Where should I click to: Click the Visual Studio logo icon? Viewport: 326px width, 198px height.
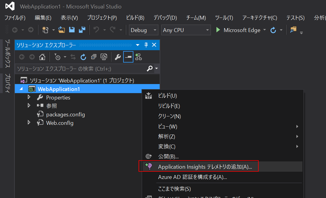(x=10, y=6)
